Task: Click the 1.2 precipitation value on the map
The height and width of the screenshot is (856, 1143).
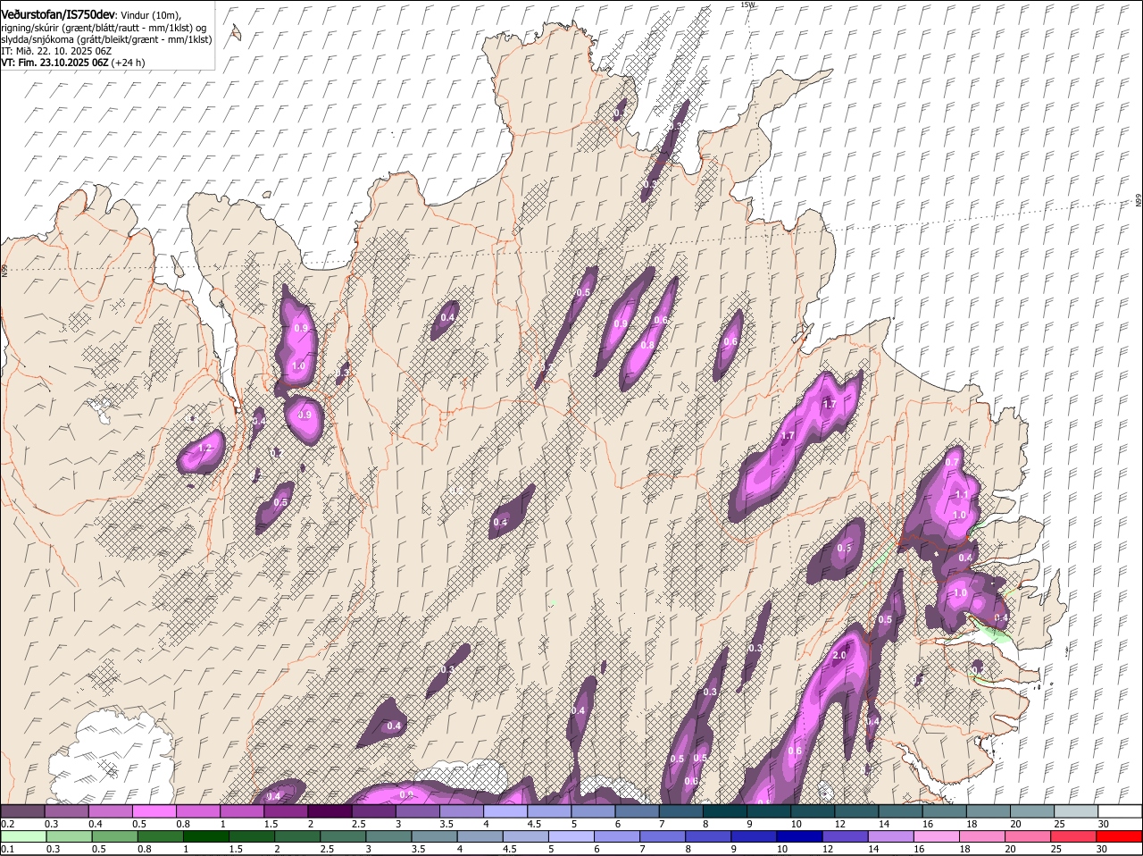Action: pos(206,448)
